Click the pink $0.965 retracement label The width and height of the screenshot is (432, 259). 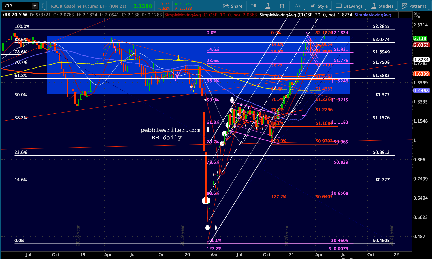[341, 142]
